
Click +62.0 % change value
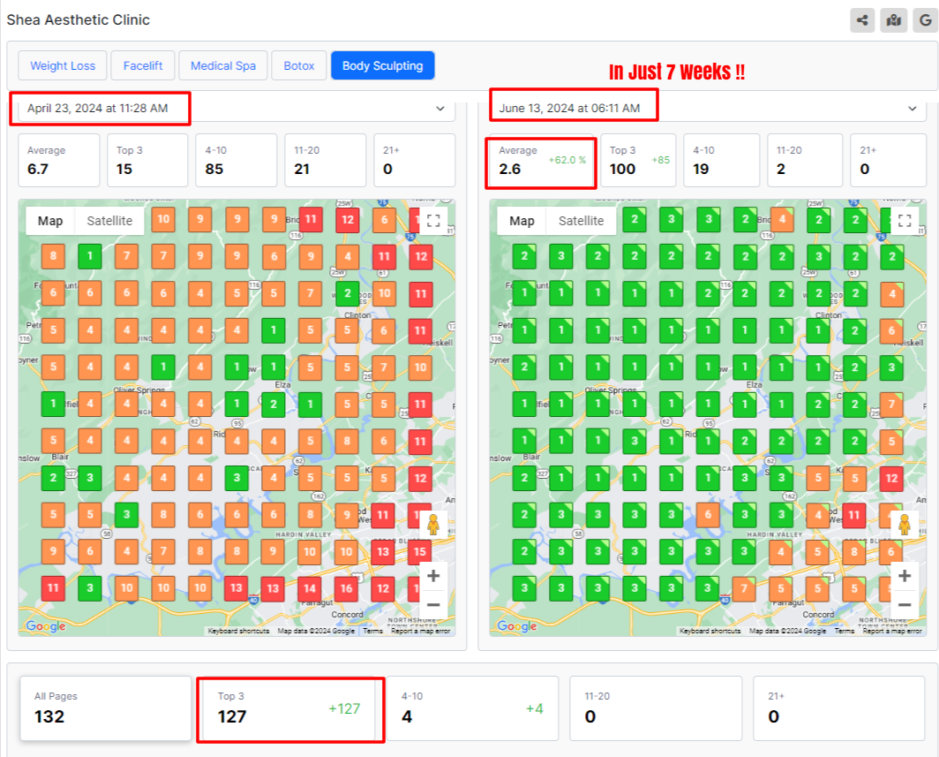click(x=567, y=160)
